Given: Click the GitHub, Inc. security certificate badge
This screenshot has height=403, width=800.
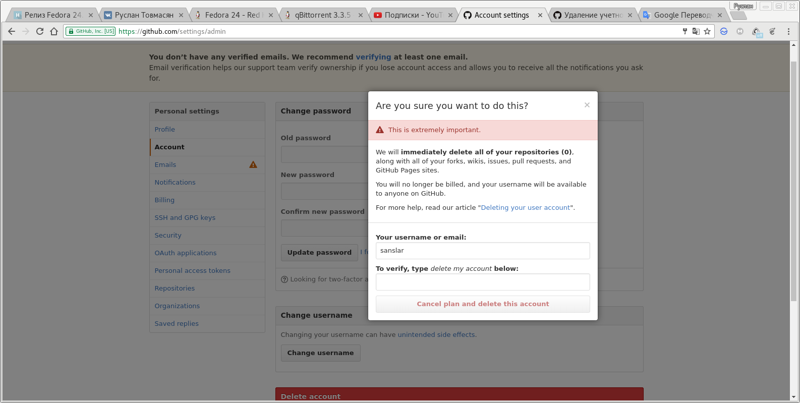Looking at the screenshot, I should (x=91, y=31).
